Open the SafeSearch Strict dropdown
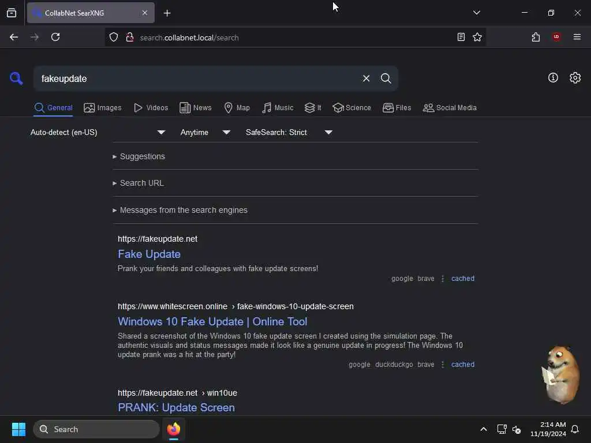This screenshot has height=443, width=591. [289, 132]
